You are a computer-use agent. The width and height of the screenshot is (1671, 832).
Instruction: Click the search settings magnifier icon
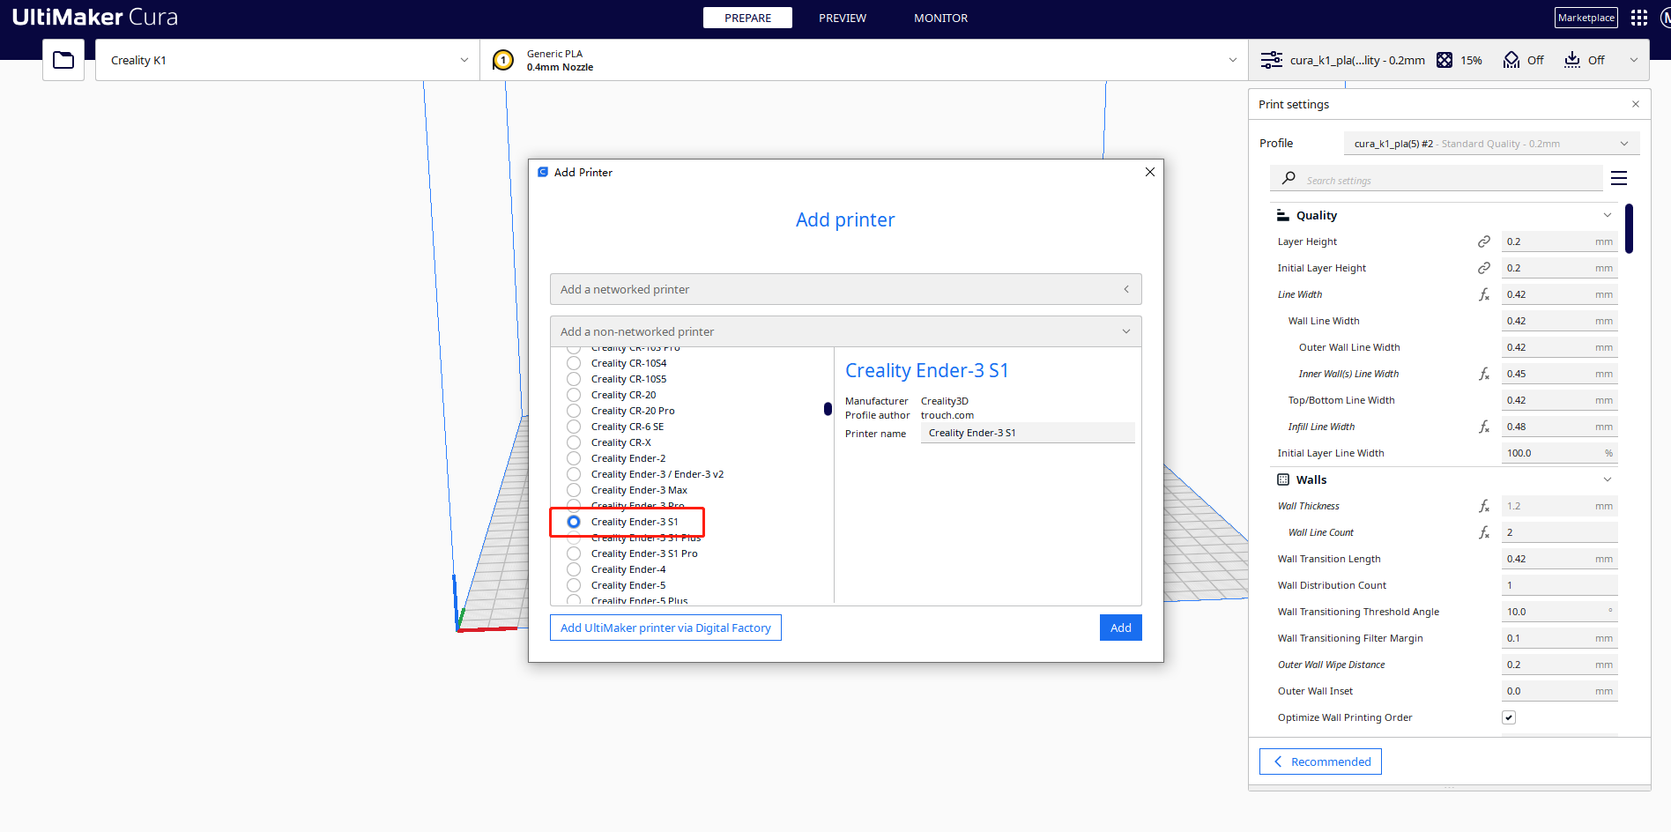click(1289, 178)
